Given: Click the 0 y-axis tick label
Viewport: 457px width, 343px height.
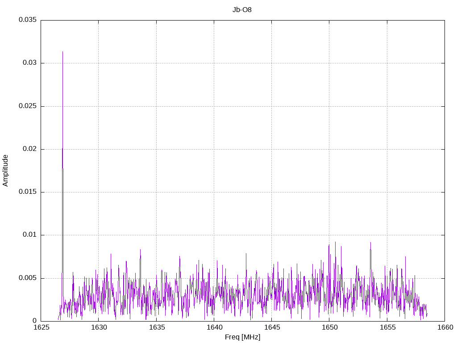Looking at the screenshot, I should tap(34, 321).
